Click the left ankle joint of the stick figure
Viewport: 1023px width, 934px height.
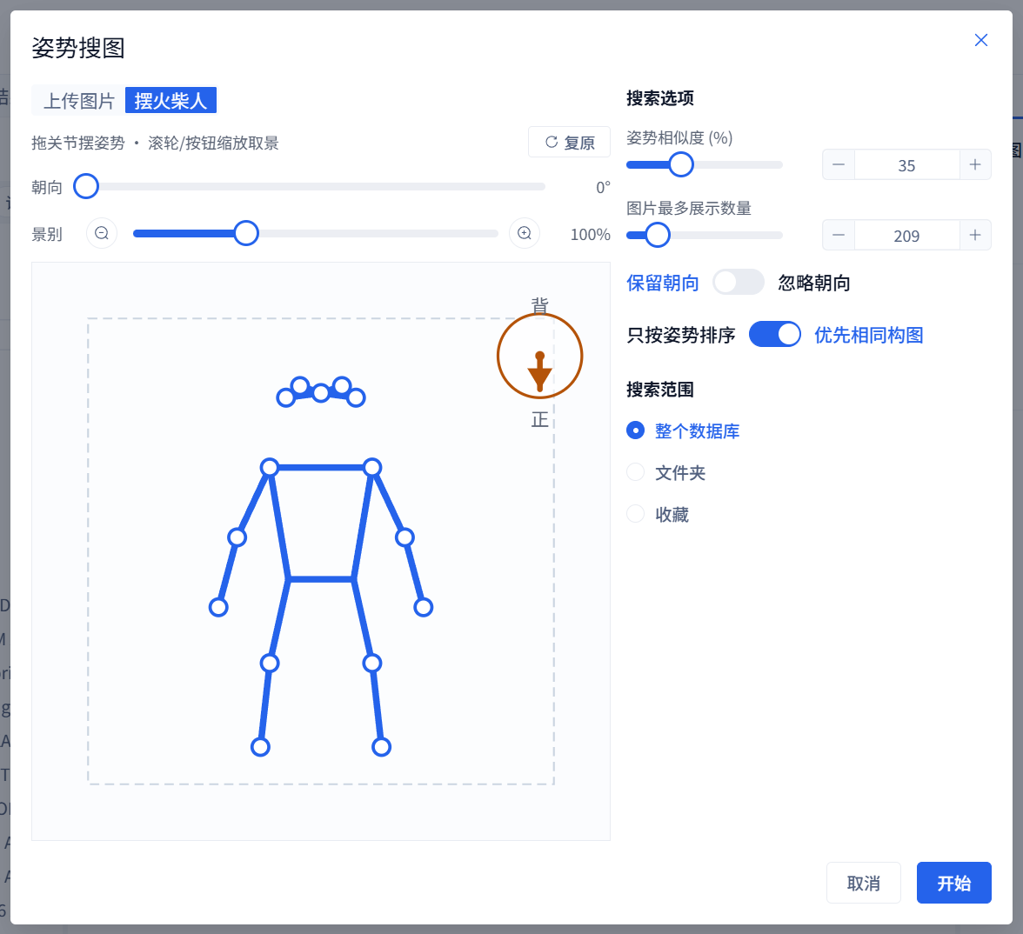point(260,747)
